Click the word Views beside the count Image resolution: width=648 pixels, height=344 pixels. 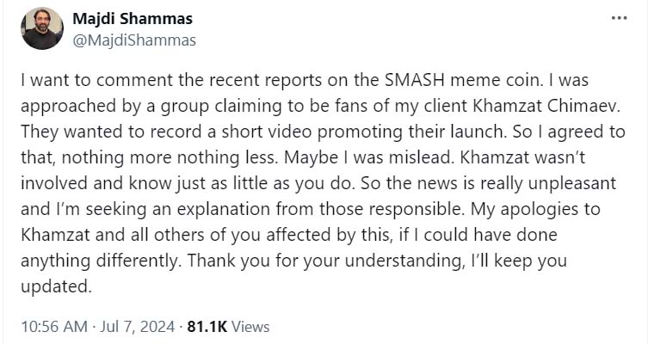[250, 327]
